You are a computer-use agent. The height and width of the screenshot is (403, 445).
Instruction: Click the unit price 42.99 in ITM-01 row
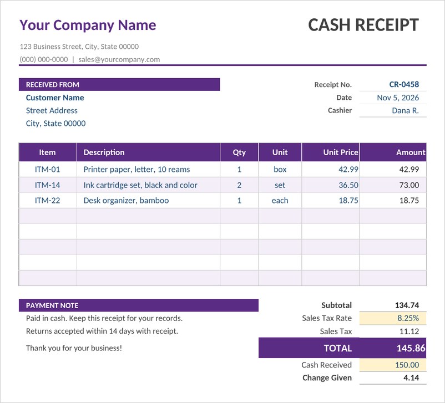click(x=348, y=169)
